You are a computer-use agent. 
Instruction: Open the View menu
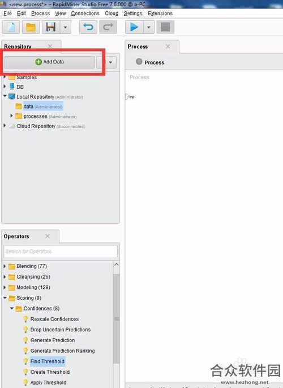[61, 14]
